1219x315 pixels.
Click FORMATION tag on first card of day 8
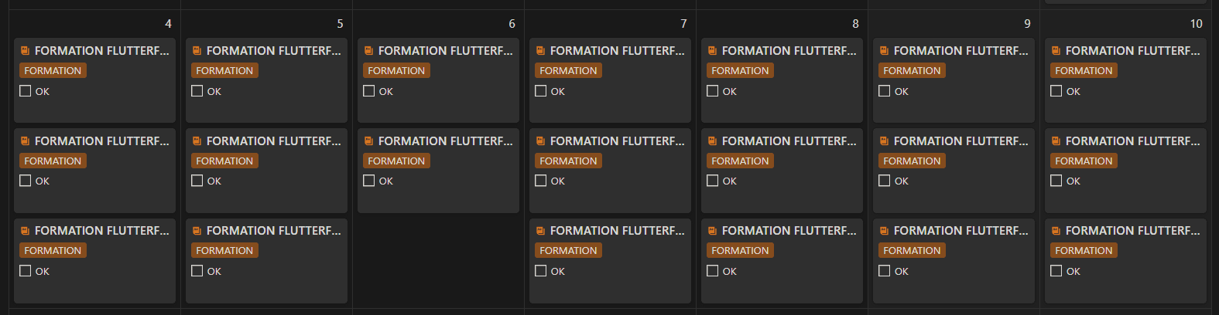pyautogui.click(x=740, y=70)
